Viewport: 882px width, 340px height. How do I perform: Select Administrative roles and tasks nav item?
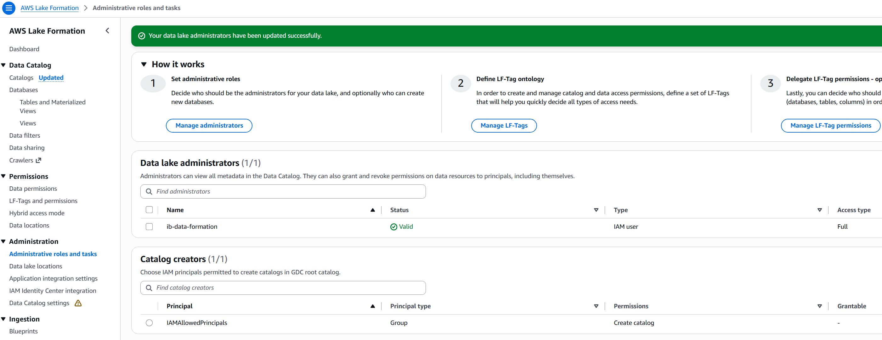click(53, 254)
